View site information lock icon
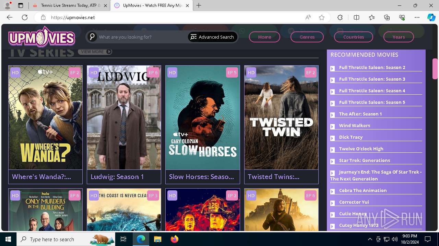This screenshot has width=439, height=246. 43,17
